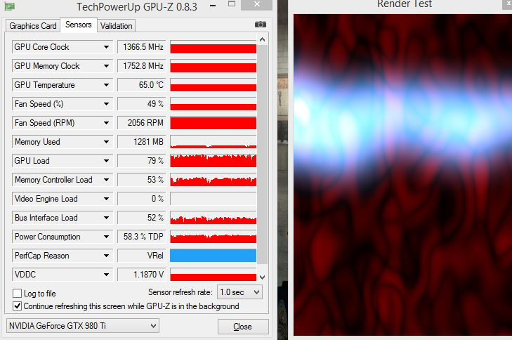
Task: Click the sensor list scroll down arrow
Action: tap(262, 277)
